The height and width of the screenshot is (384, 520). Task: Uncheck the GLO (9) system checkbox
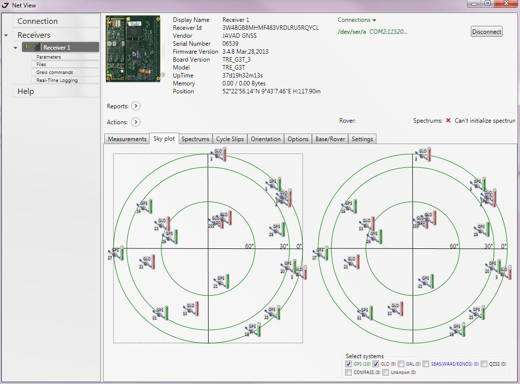tap(375, 364)
